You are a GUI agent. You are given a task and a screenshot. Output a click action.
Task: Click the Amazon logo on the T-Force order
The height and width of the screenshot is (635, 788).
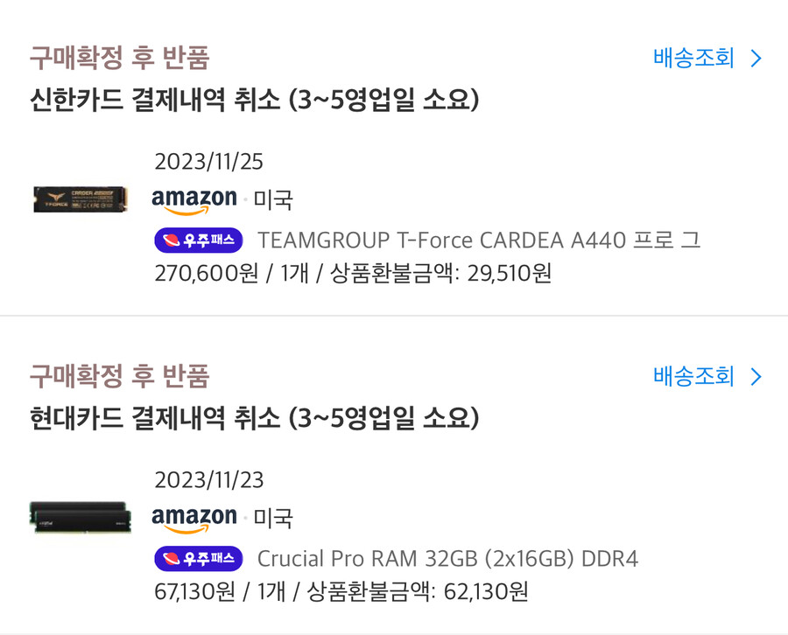tap(193, 199)
